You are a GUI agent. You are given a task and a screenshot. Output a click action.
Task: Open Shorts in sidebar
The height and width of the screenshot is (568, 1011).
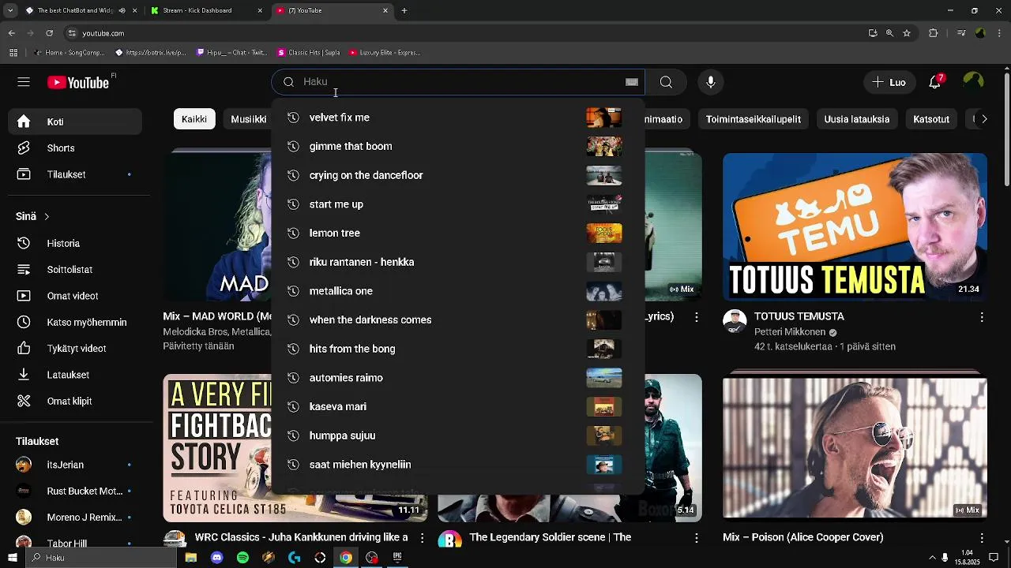pyautogui.click(x=76, y=148)
